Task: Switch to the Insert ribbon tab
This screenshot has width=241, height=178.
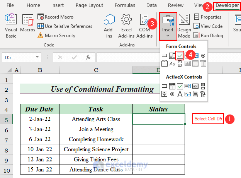Action: pos(58,5)
